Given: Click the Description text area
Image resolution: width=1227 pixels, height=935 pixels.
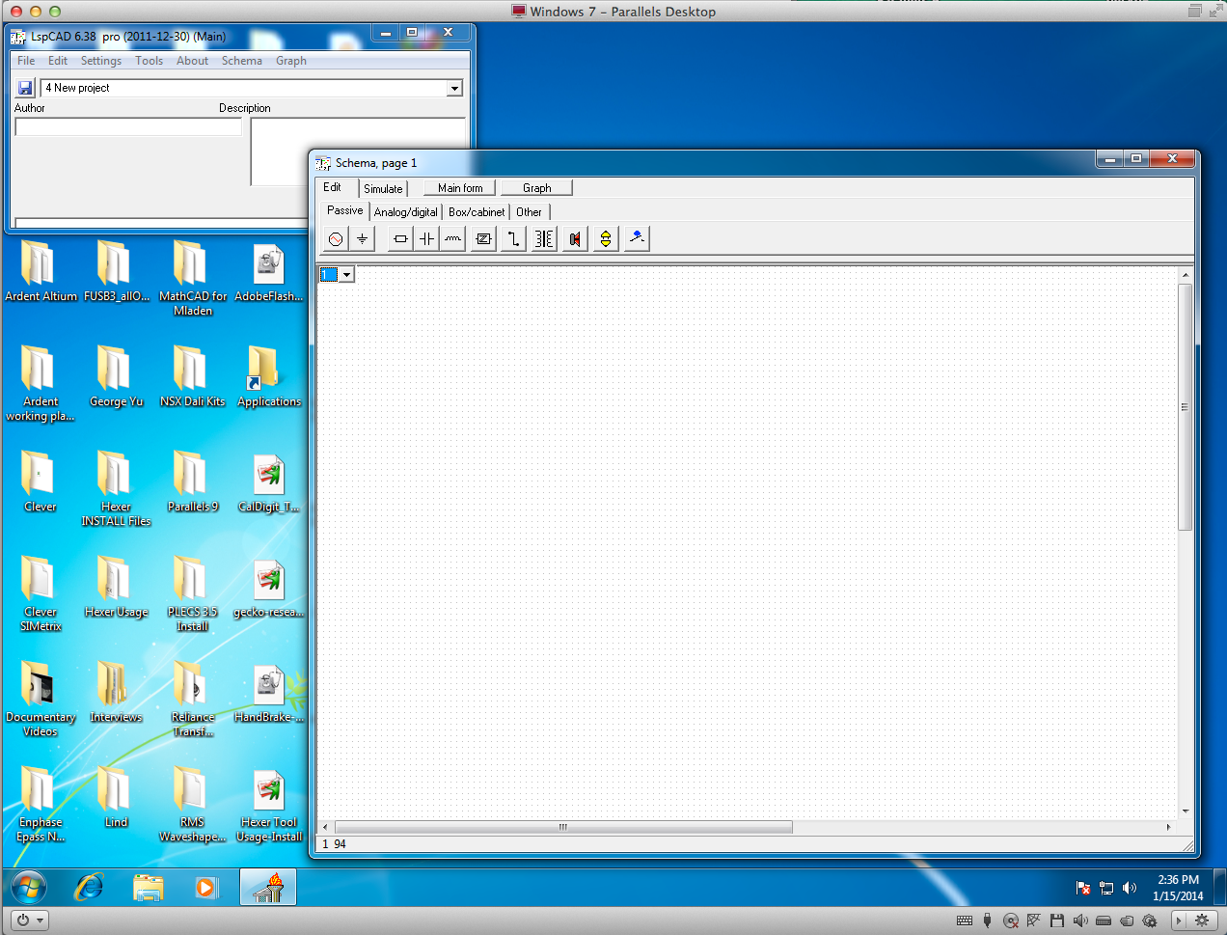Looking at the screenshot, I should pyautogui.click(x=358, y=152).
